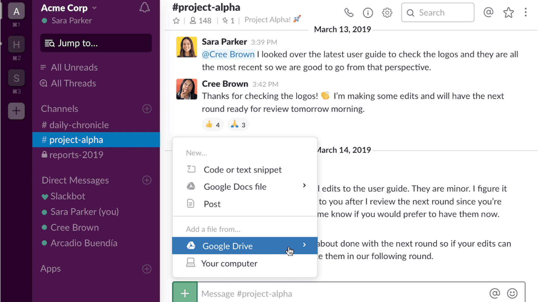
Task: Open Sara Parker's profile name in message
Action: click(x=224, y=42)
